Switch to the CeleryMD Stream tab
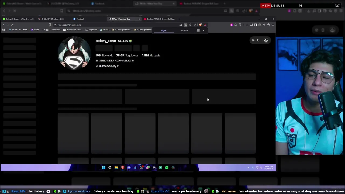345x194 pixels. [x=18, y=19]
